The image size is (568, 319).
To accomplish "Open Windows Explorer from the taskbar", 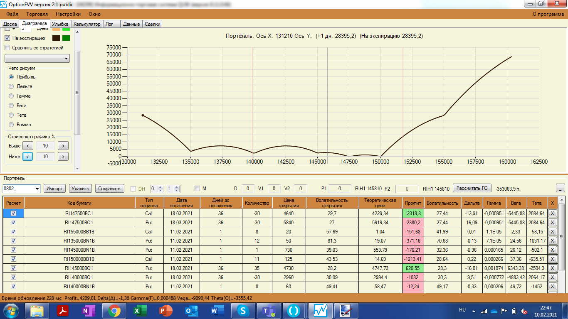I will [x=37, y=310].
